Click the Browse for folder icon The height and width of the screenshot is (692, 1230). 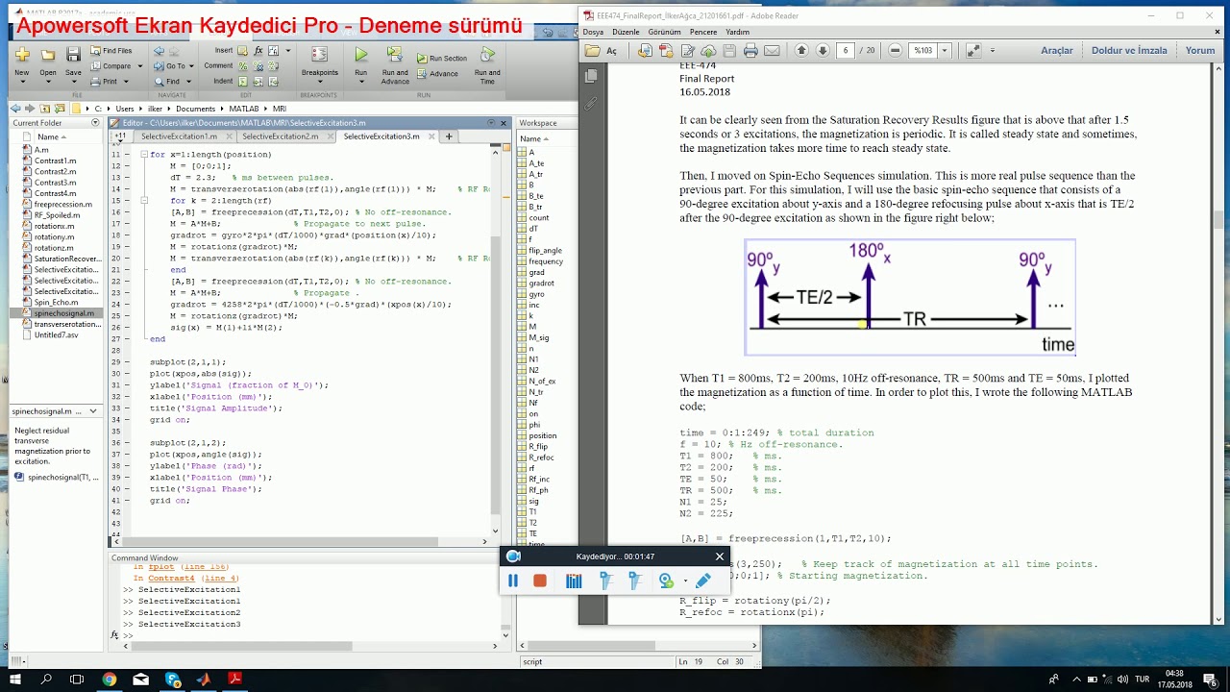(58, 109)
